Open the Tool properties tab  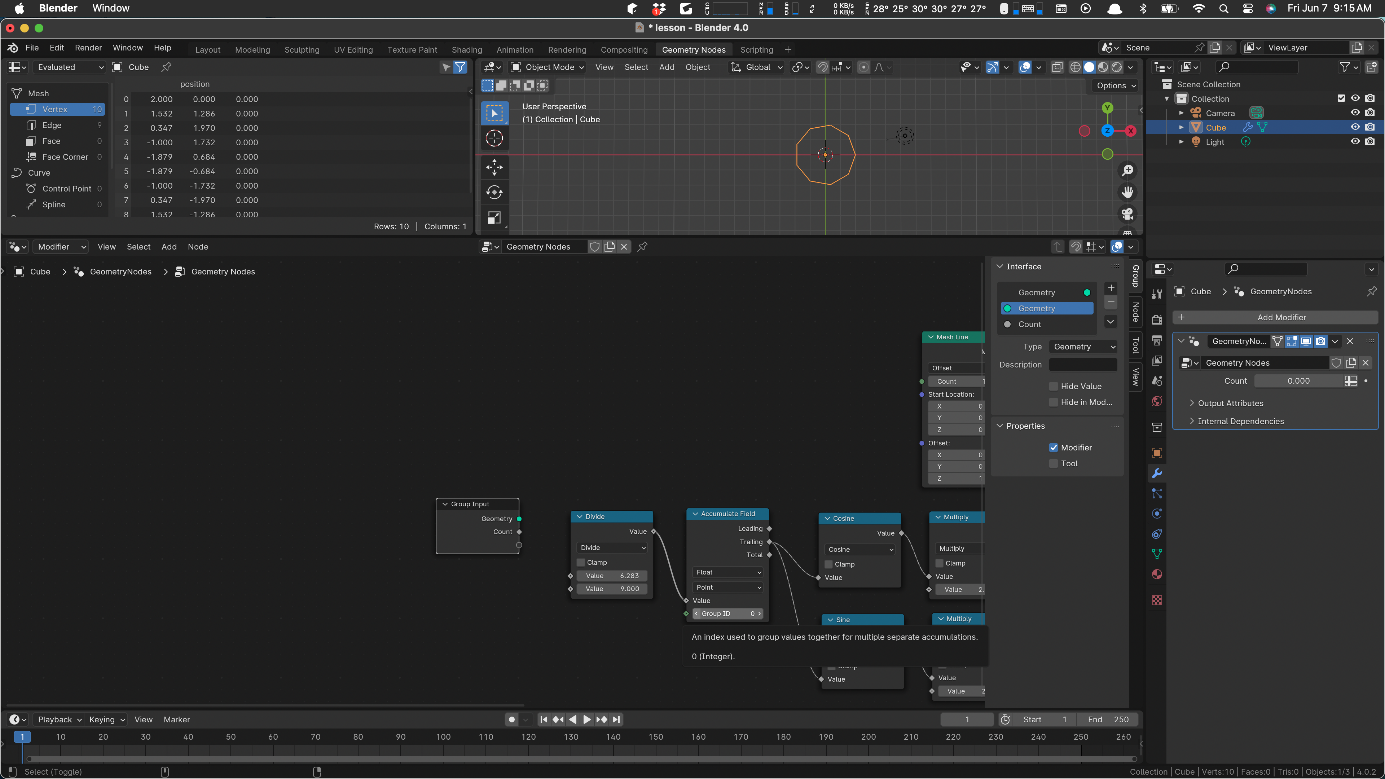pos(1157,294)
